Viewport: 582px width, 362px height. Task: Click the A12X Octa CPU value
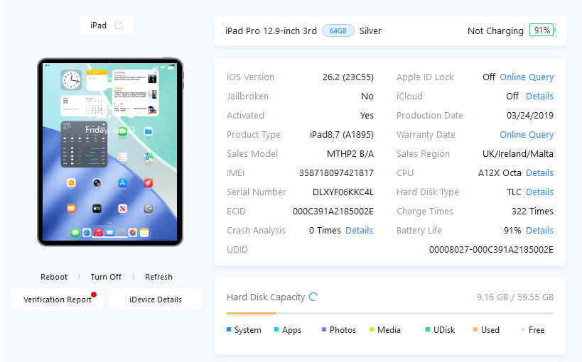pos(500,173)
